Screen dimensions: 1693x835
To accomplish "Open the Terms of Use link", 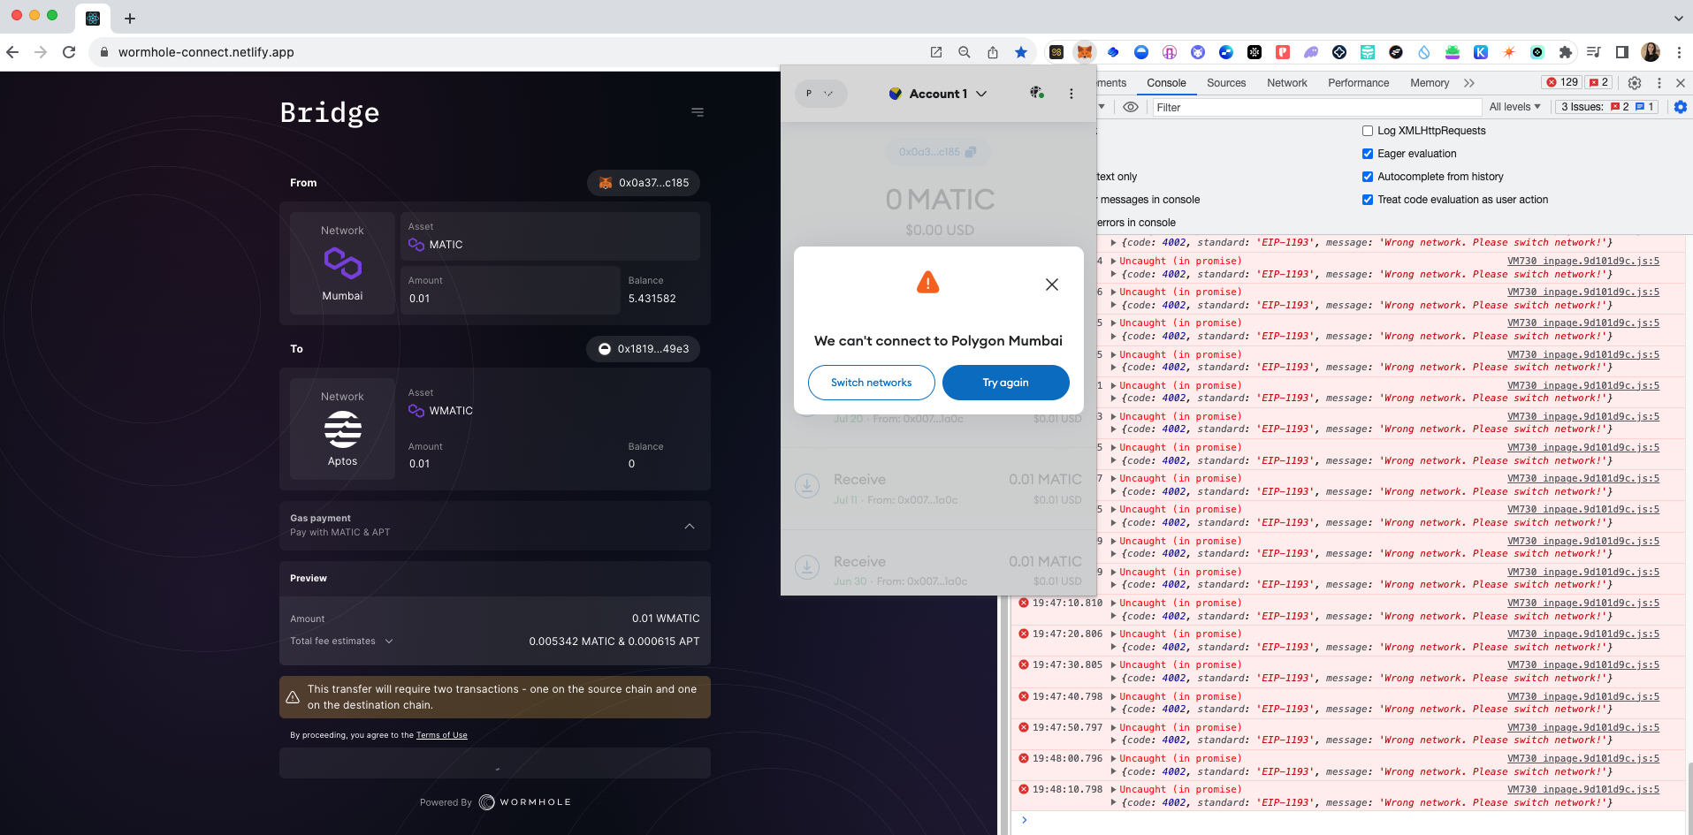I will click(x=442, y=734).
